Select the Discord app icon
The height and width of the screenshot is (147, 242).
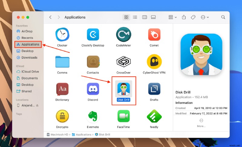click(93, 89)
